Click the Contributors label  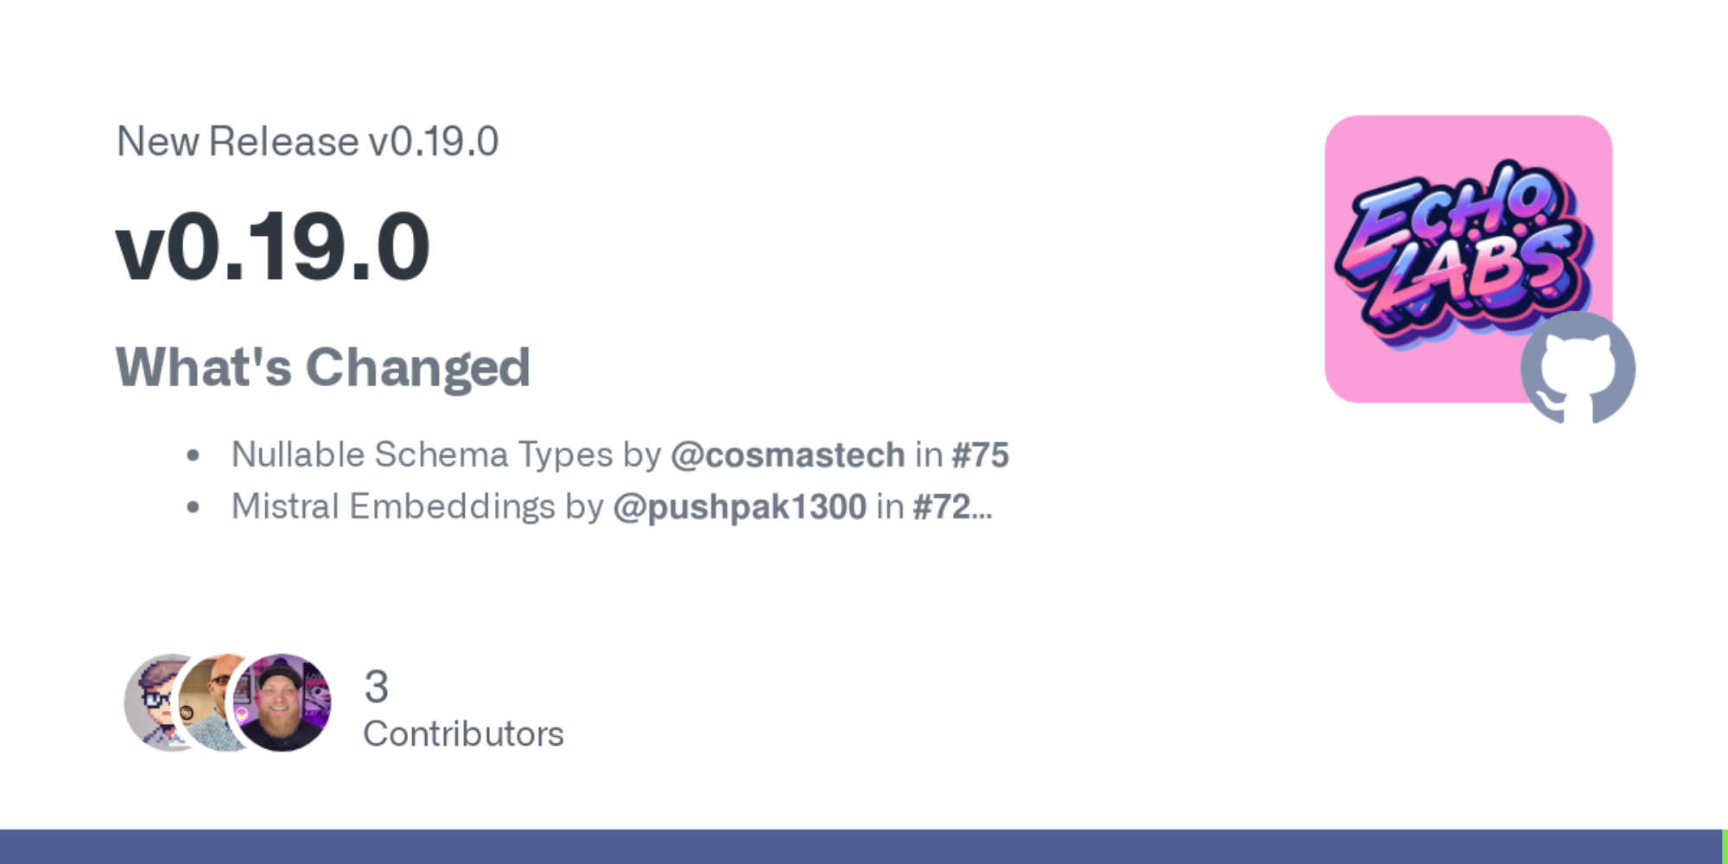pyautogui.click(x=463, y=734)
